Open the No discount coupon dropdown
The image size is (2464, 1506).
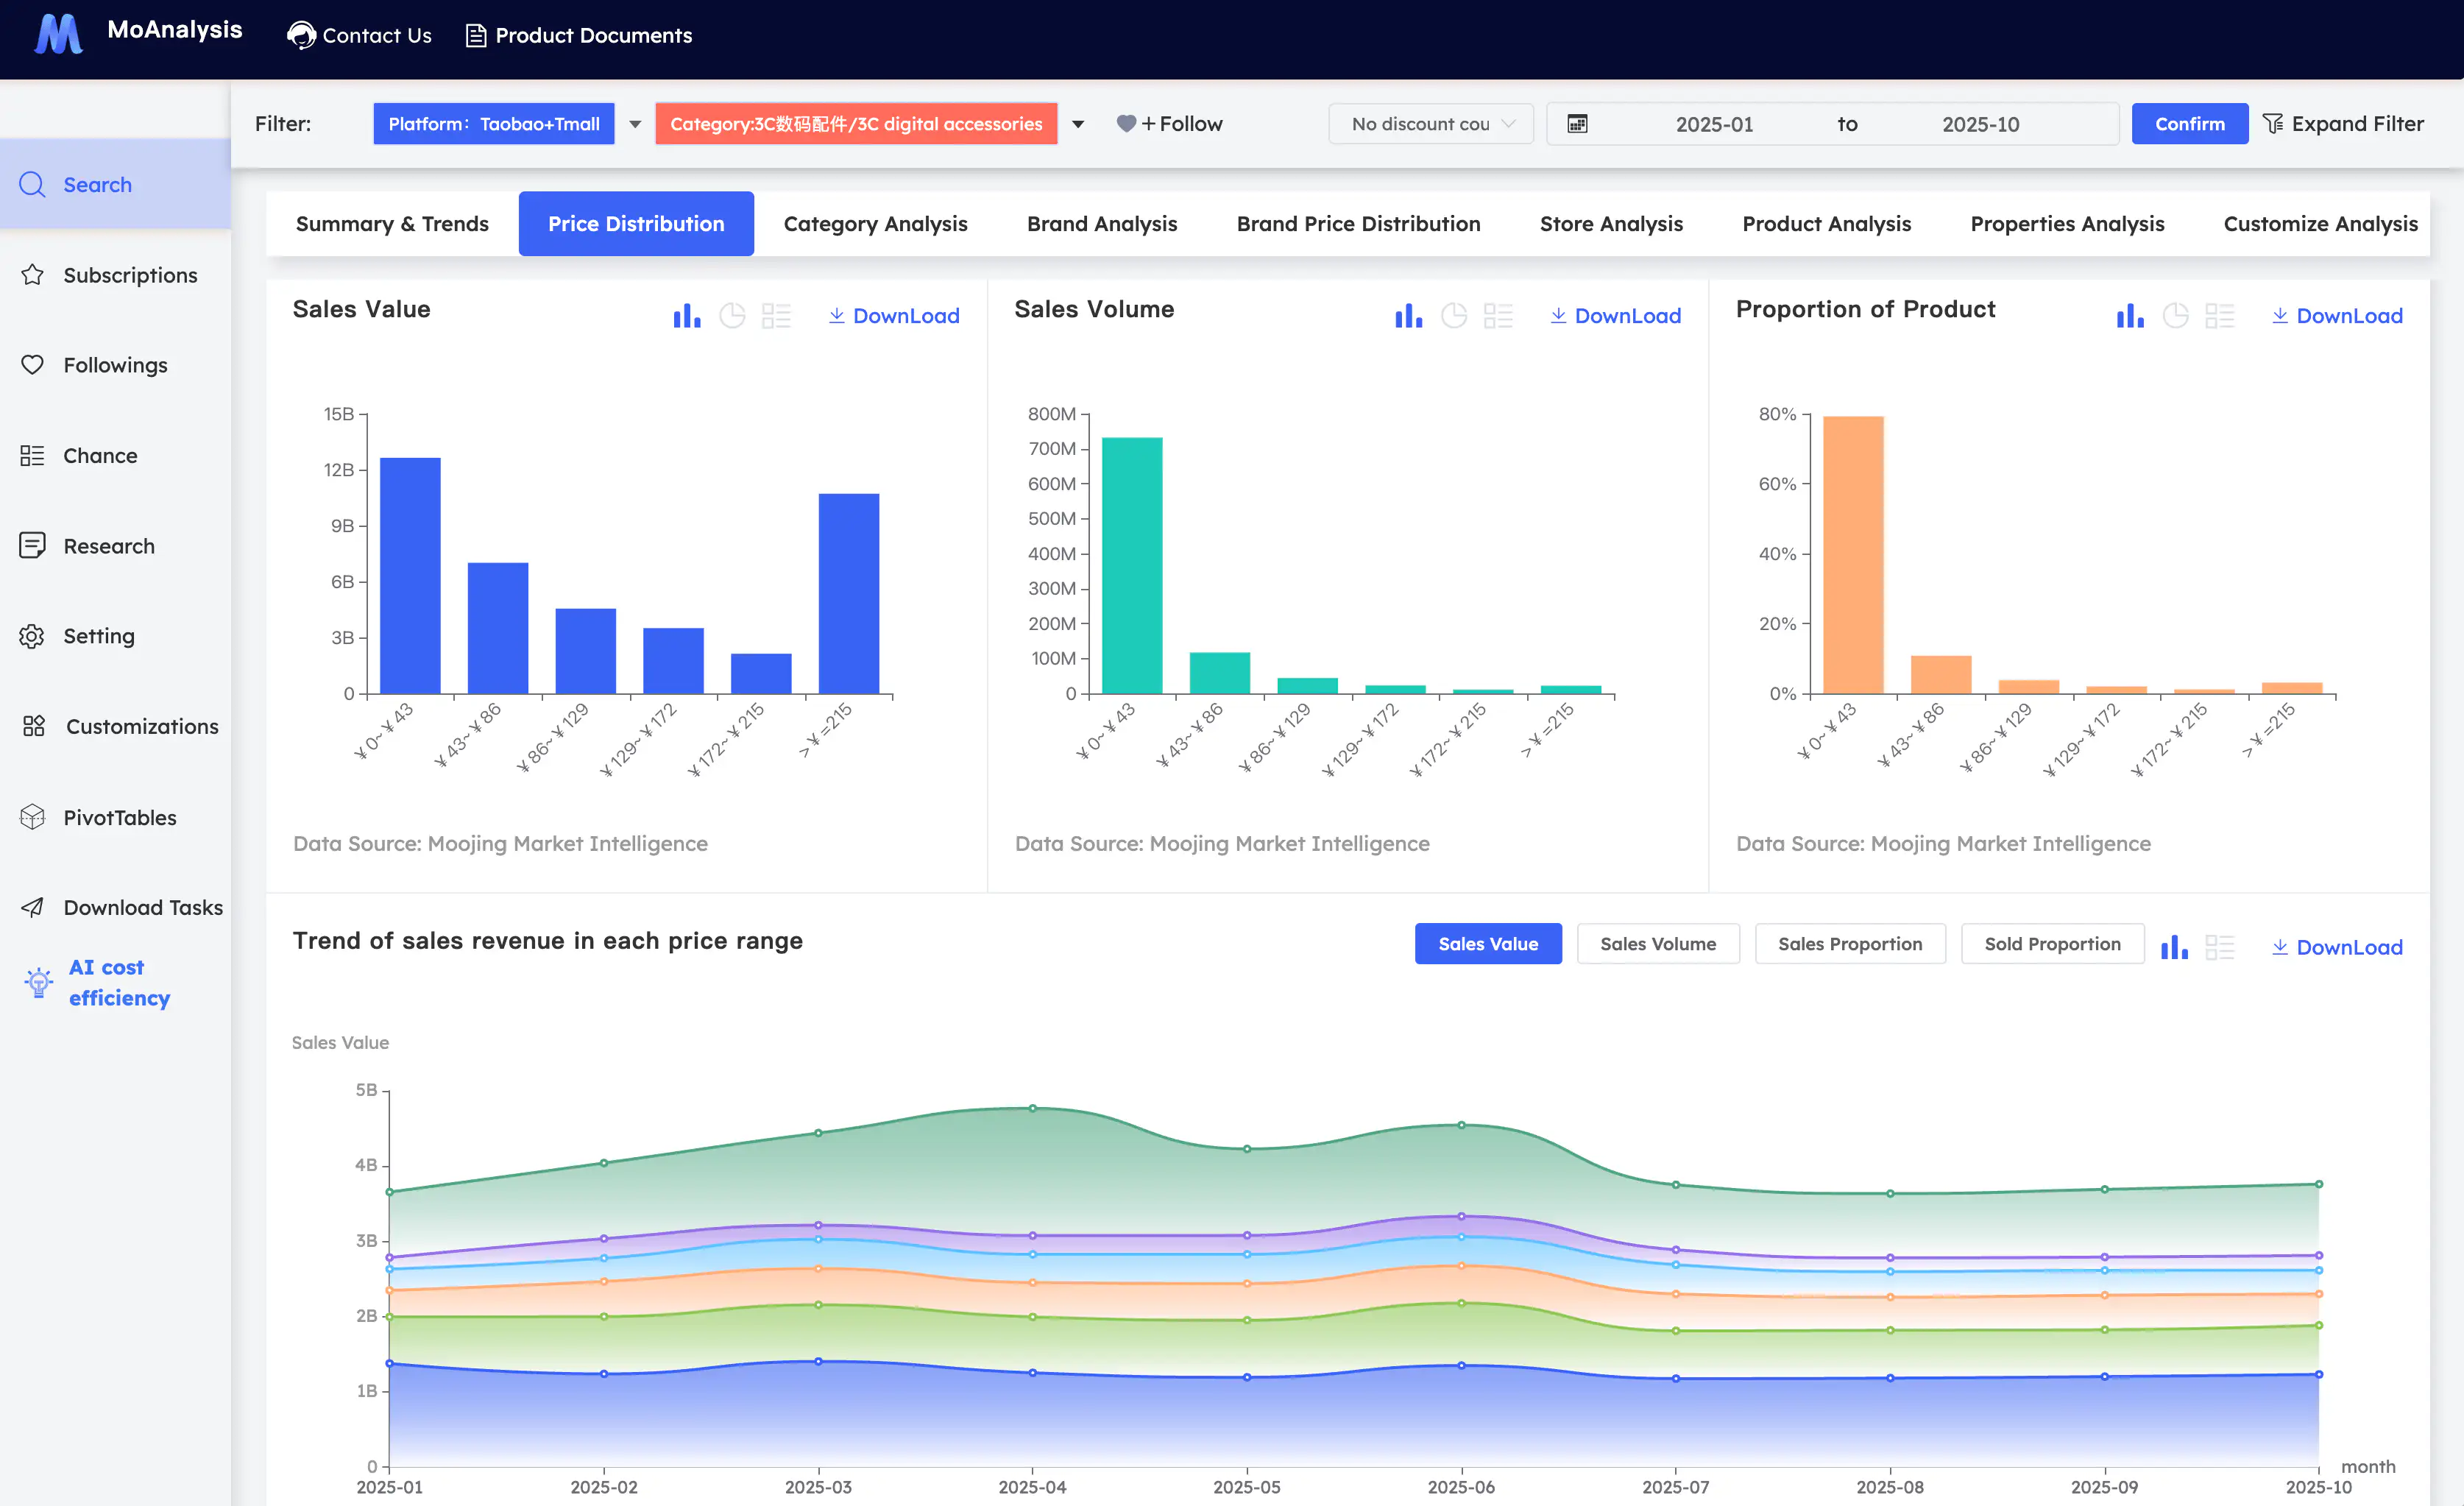[1430, 123]
